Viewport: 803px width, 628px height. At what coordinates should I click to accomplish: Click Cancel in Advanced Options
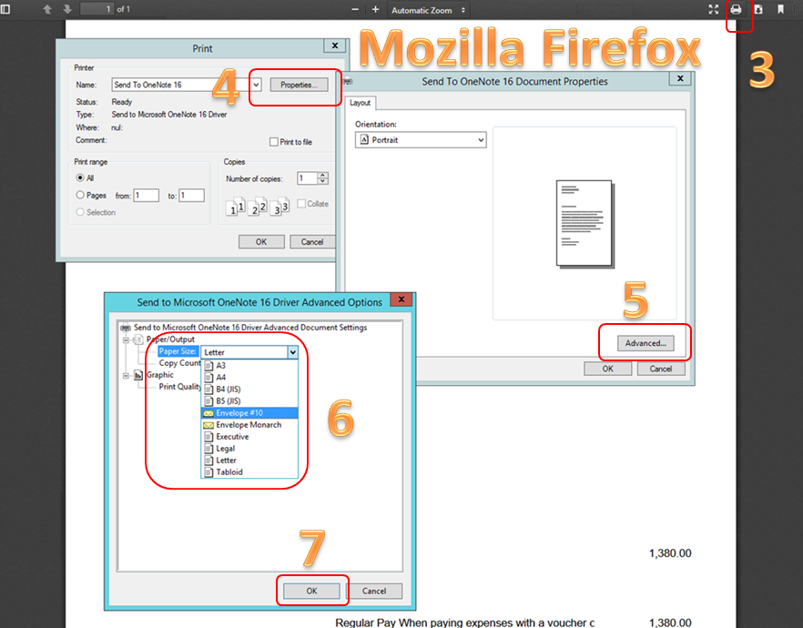pyautogui.click(x=374, y=591)
